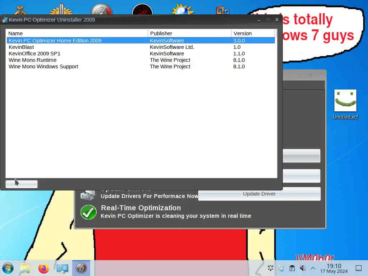
Task: Click the KevinSoftware Ltd. publisher cell
Action: [172, 47]
